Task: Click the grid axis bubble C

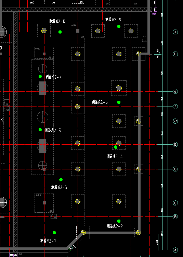Action: pyautogui.click(x=175, y=203)
